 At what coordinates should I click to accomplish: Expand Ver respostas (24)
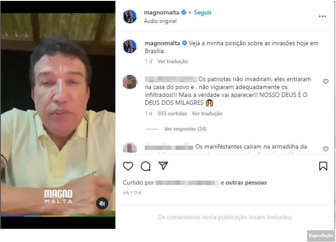[x=185, y=129]
